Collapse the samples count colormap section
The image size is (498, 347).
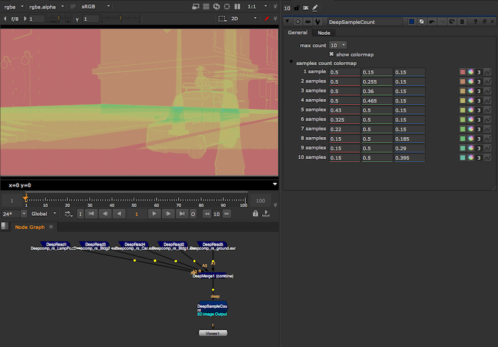(x=291, y=62)
